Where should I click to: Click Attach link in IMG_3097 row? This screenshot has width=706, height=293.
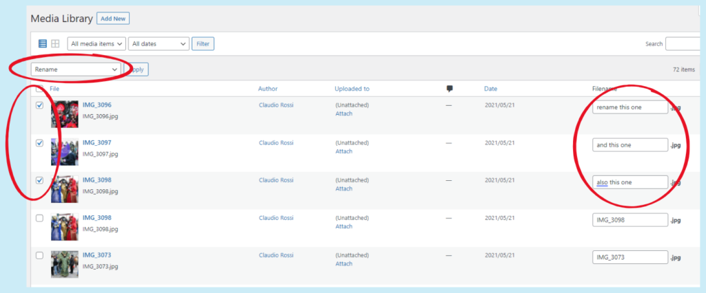click(x=344, y=151)
